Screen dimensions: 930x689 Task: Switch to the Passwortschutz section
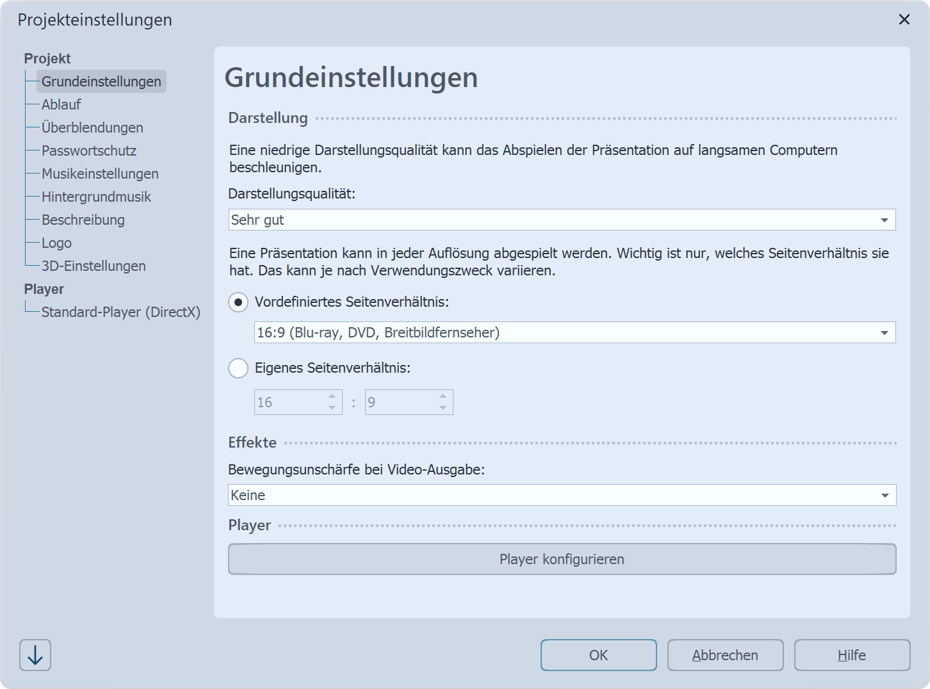pyautogui.click(x=89, y=150)
